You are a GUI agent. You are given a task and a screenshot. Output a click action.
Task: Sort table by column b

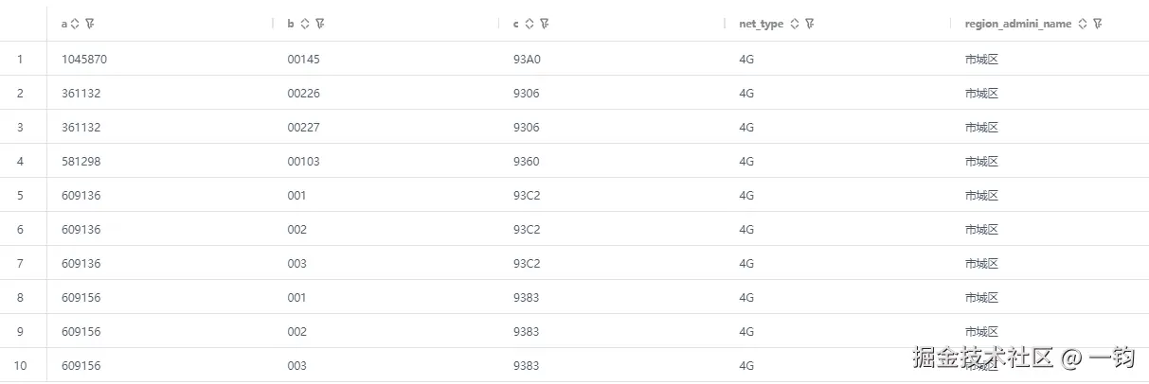coord(303,24)
